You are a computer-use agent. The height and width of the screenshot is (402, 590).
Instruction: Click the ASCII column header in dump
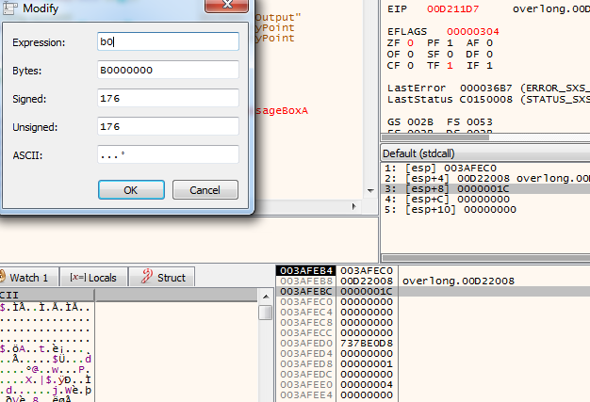pos(47,295)
